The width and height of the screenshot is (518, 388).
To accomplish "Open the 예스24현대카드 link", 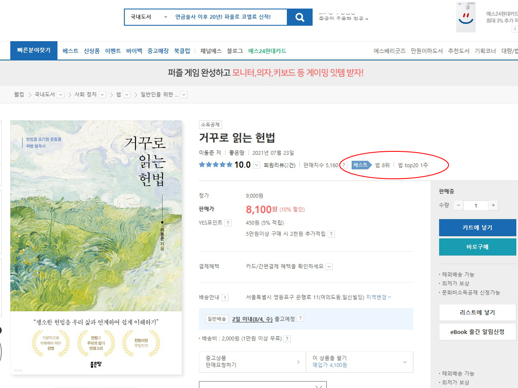I will click(267, 51).
